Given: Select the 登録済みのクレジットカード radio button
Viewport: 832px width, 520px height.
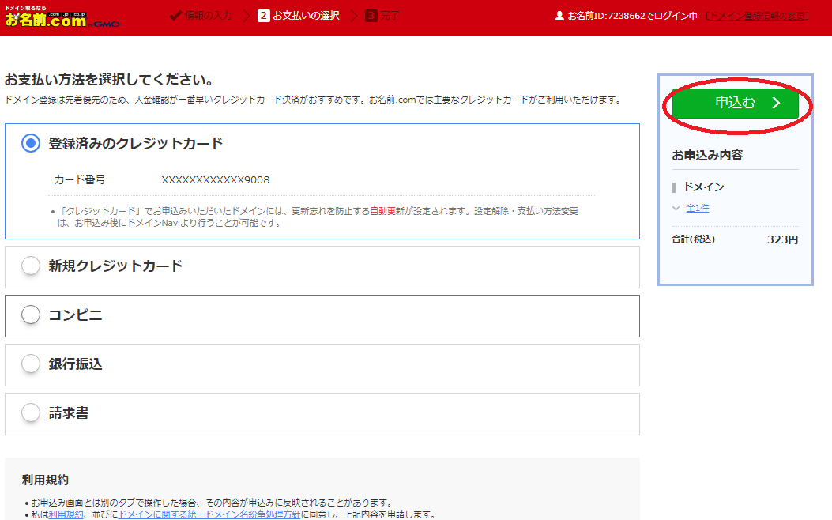Looking at the screenshot, I should 31,143.
